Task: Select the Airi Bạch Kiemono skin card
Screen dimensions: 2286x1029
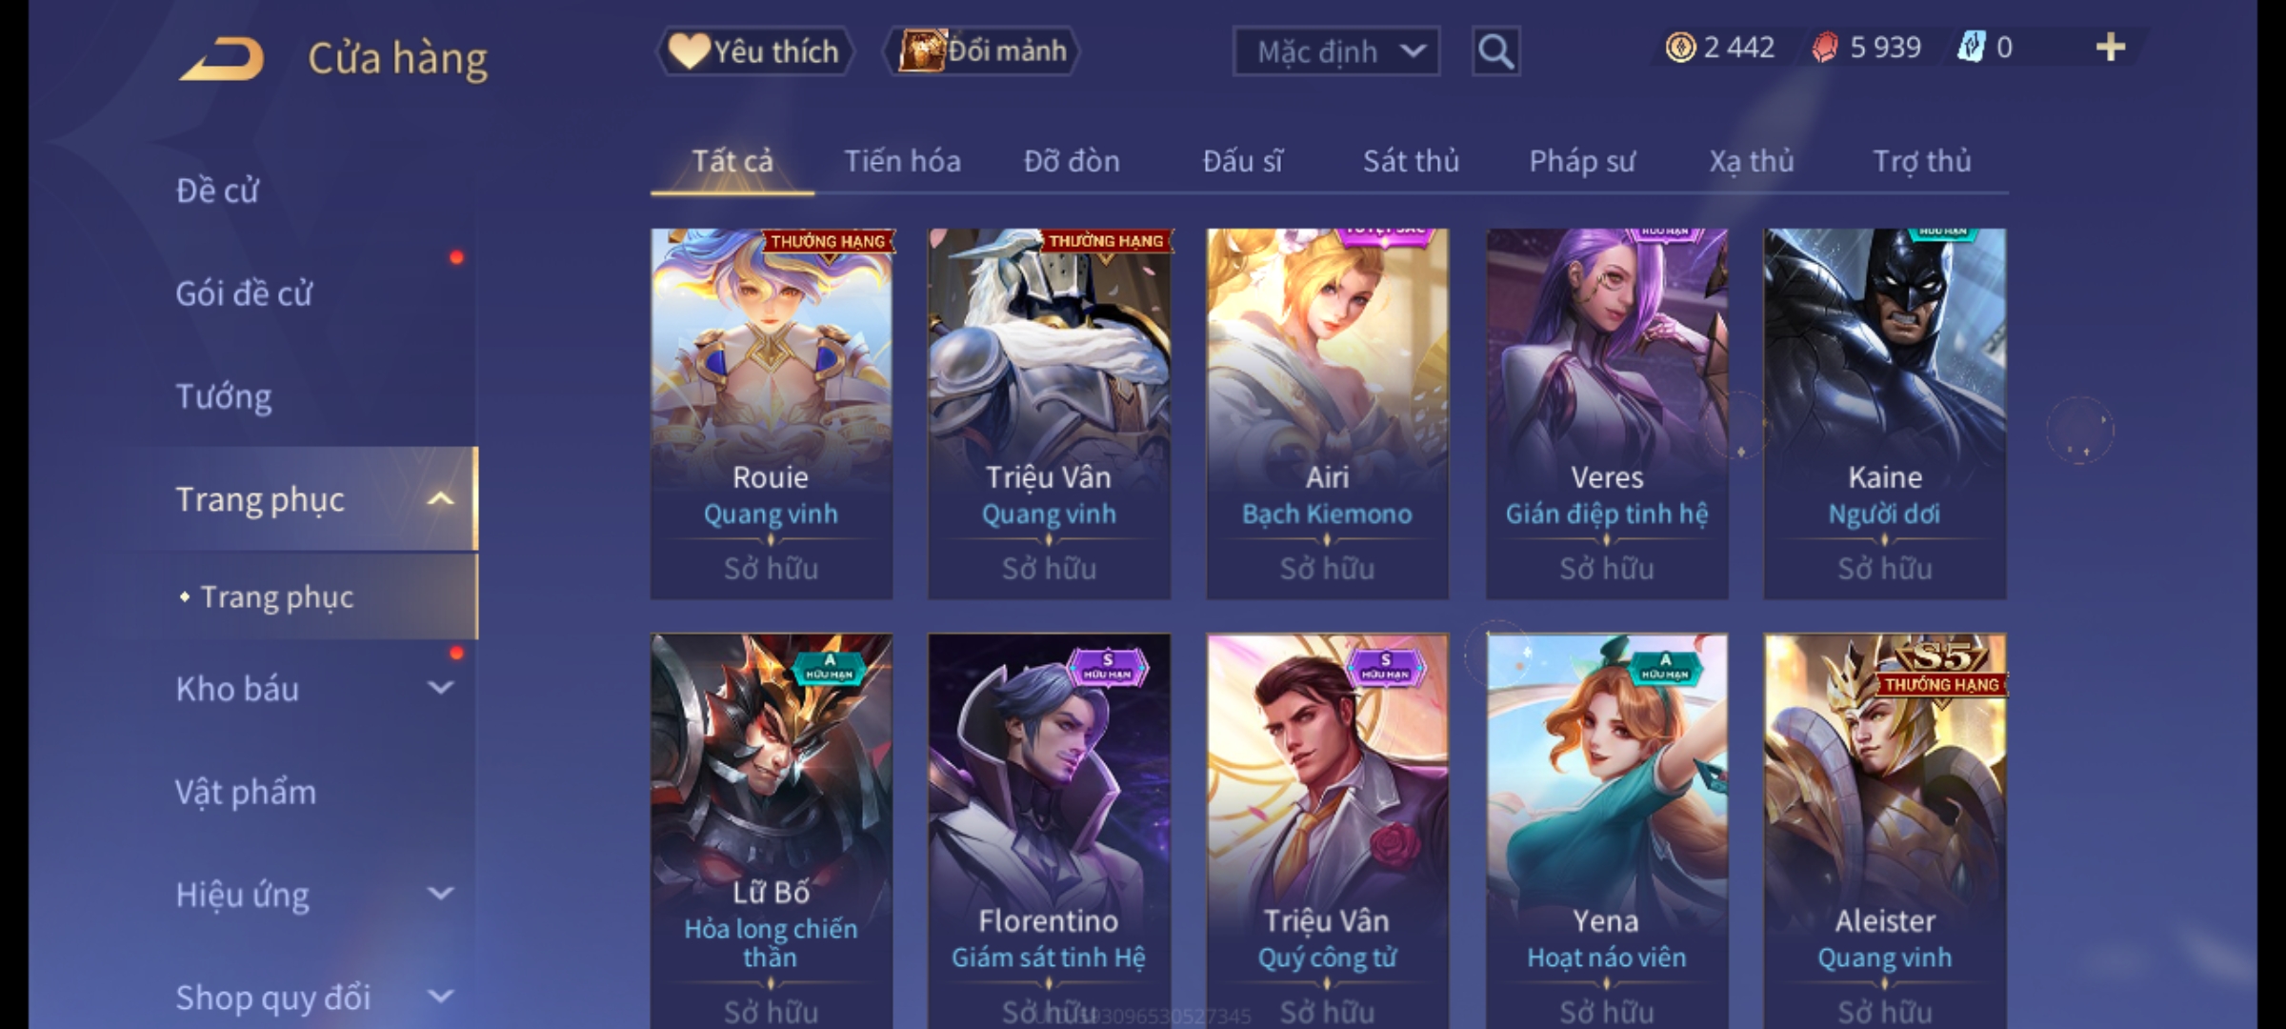Action: coord(1328,414)
